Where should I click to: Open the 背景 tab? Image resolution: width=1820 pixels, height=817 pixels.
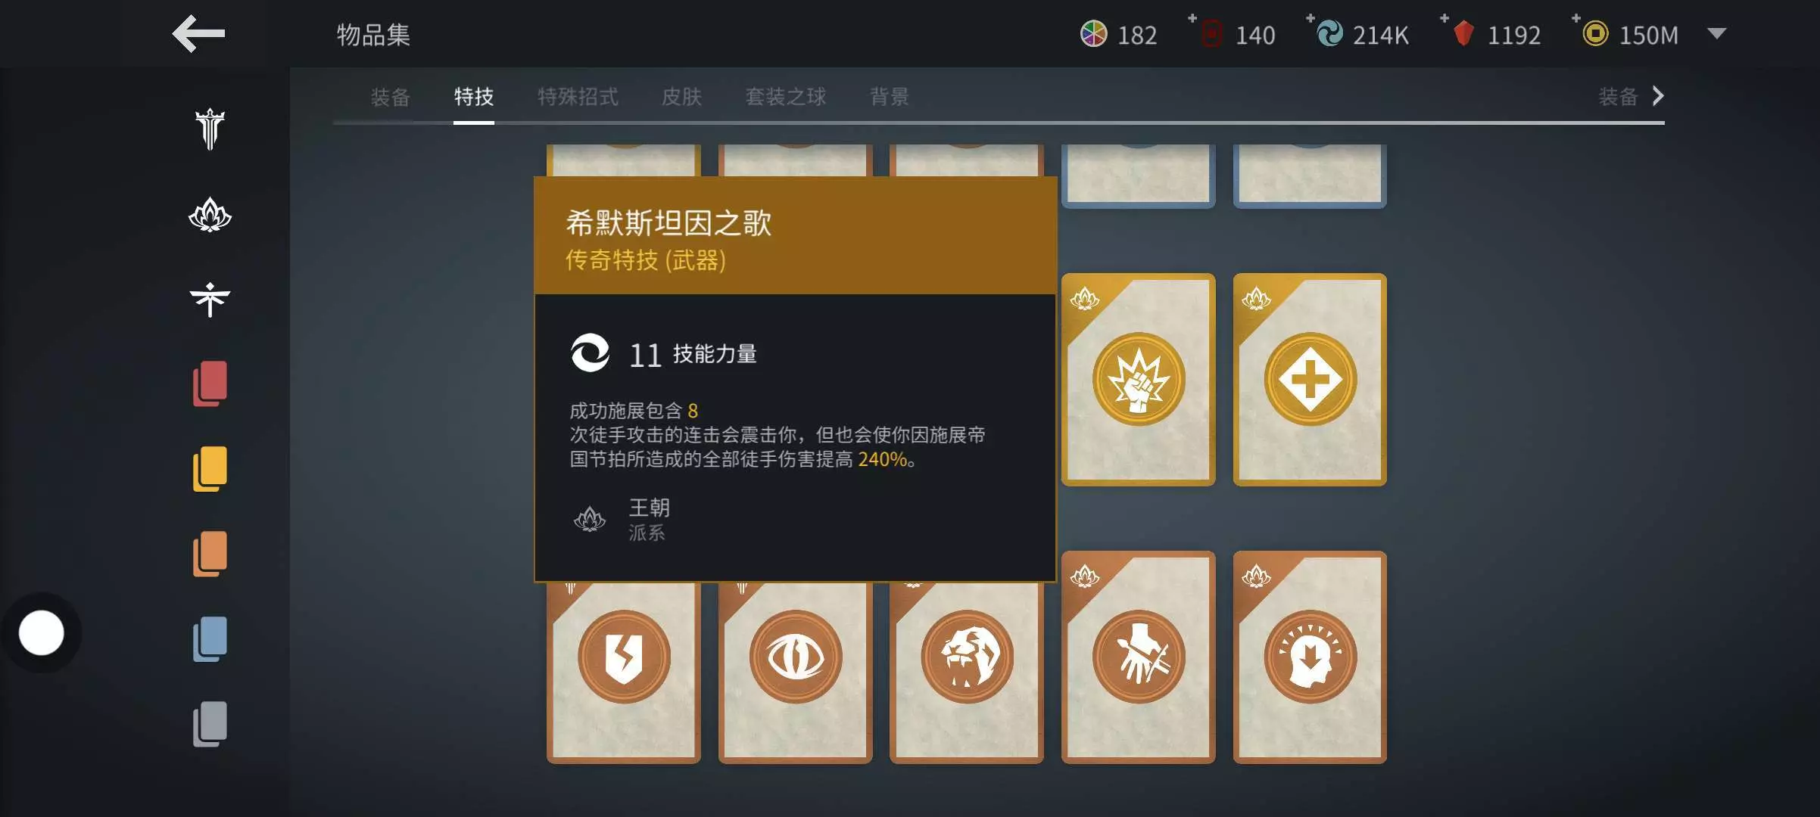[889, 97]
